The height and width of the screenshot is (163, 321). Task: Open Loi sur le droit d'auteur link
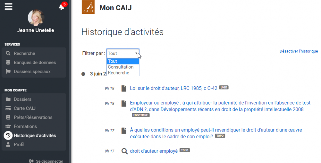click(x=173, y=88)
